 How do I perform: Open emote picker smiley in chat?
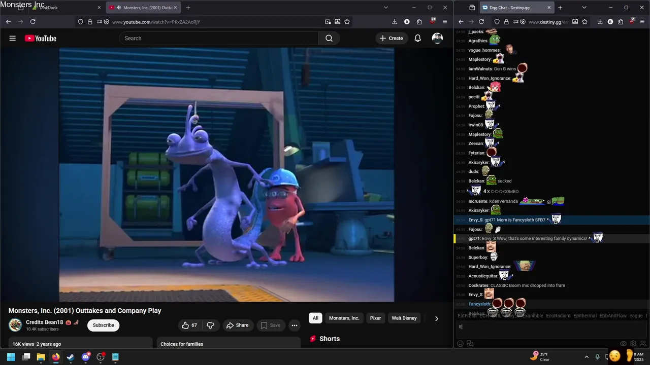[x=461, y=343]
